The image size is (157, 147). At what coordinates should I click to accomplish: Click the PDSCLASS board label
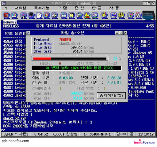(x=11, y=26)
